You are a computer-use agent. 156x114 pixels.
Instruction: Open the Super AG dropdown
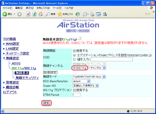coord(86,86)
